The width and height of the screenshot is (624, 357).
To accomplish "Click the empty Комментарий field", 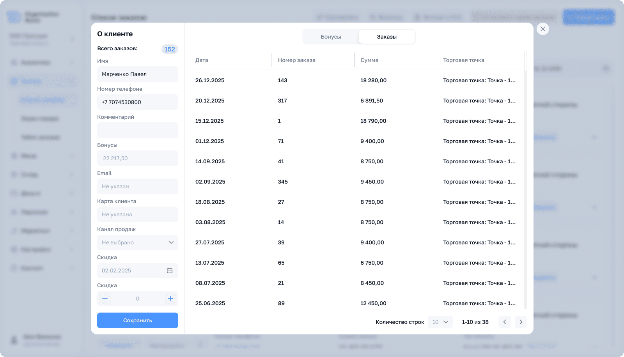I will click(137, 130).
